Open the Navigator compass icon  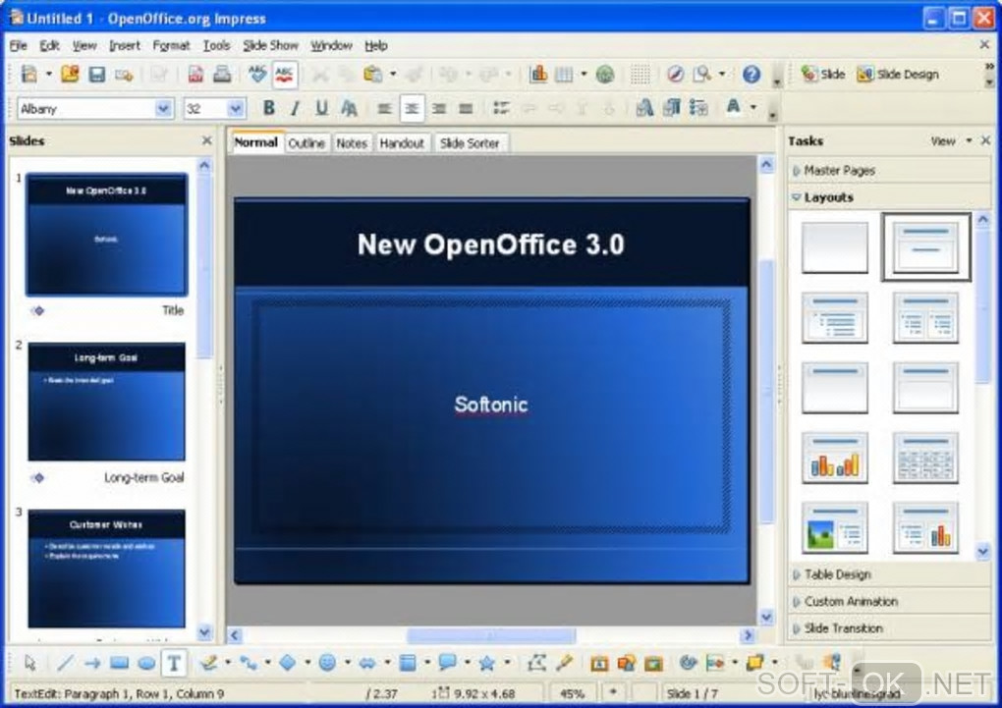pos(675,74)
